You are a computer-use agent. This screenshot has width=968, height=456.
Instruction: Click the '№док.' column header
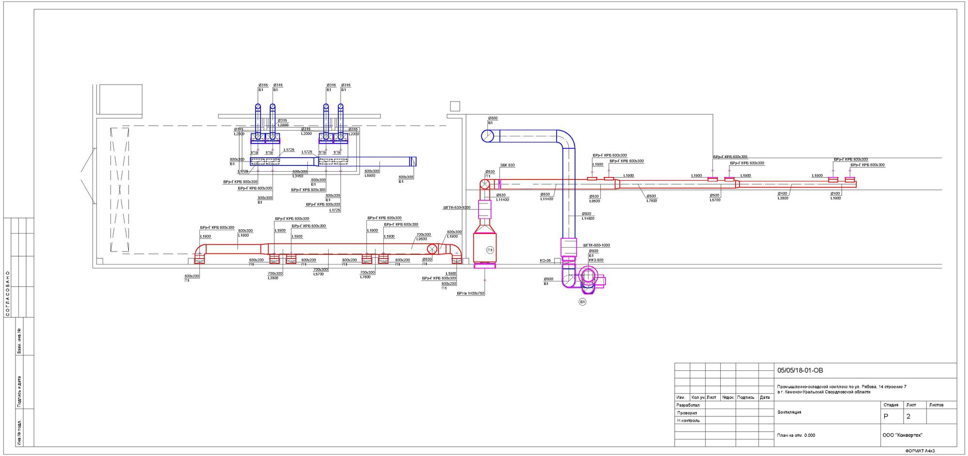point(728,397)
